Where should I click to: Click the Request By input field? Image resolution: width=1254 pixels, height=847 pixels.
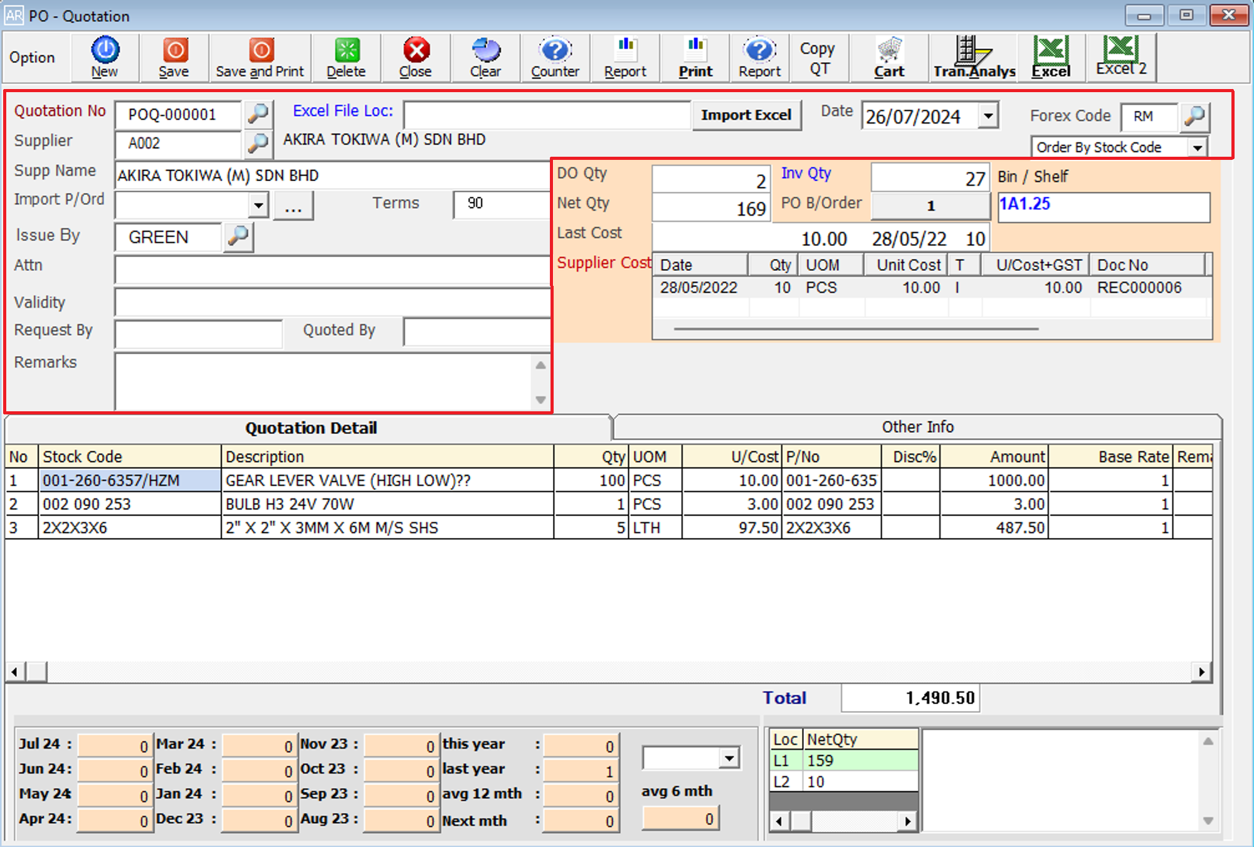click(x=199, y=333)
